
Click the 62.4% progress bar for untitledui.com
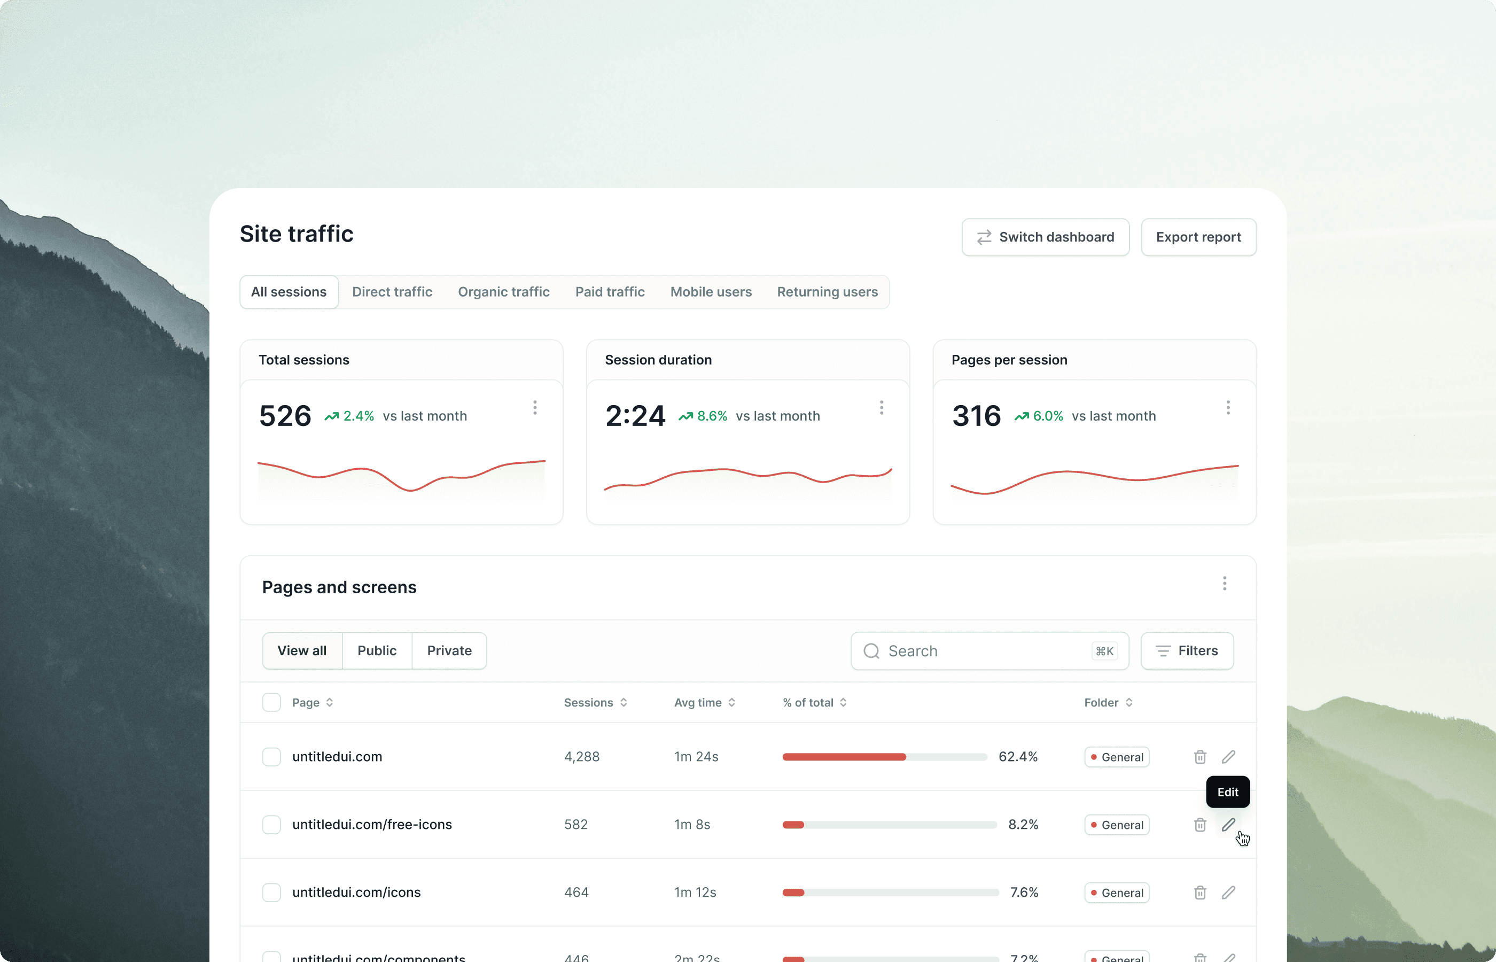point(884,756)
